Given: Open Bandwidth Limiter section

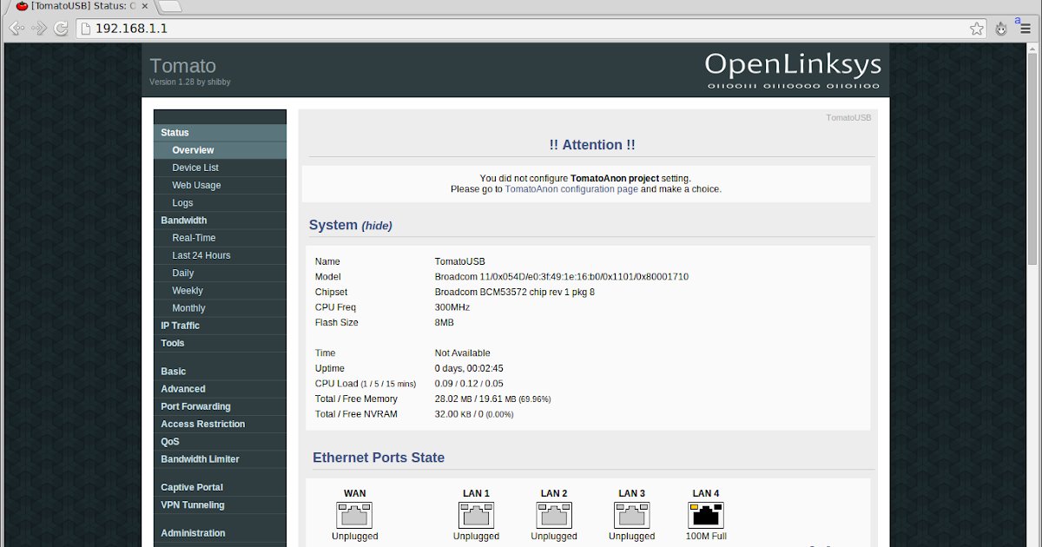Looking at the screenshot, I should (x=220, y=459).
